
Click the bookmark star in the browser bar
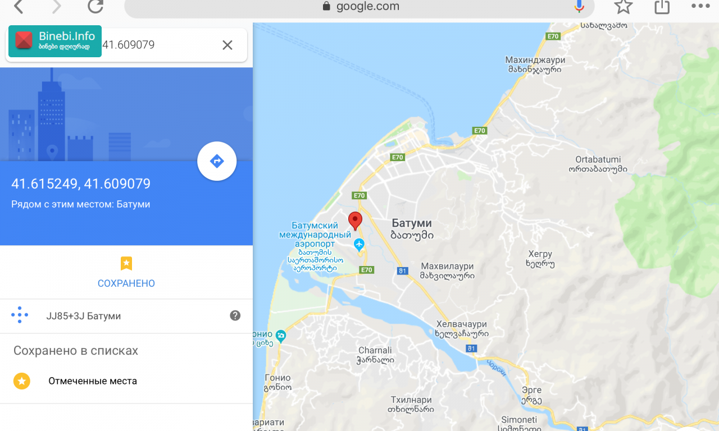(x=624, y=7)
